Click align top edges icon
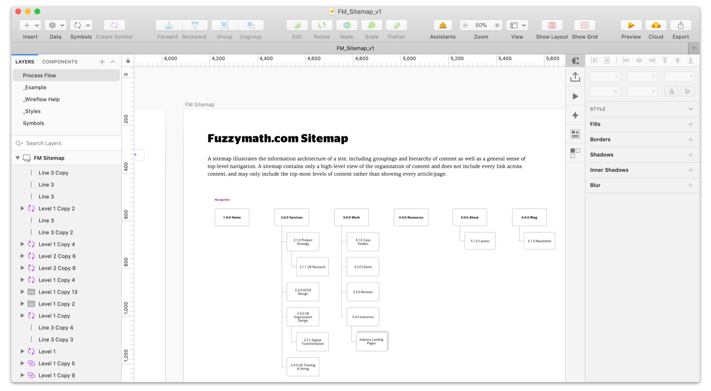 pyautogui.click(x=665, y=60)
